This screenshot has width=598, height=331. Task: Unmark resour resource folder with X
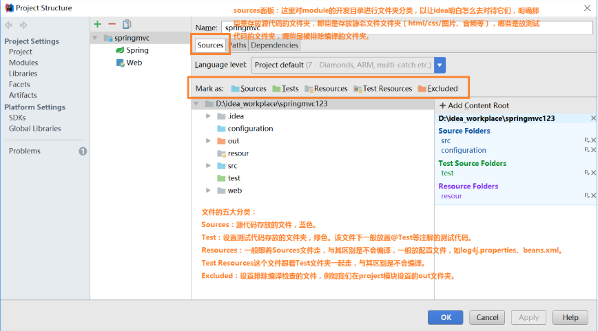click(593, 195)
